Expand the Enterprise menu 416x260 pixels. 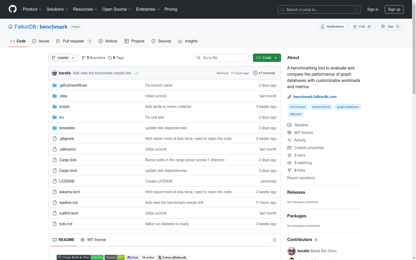coord(148,9)
